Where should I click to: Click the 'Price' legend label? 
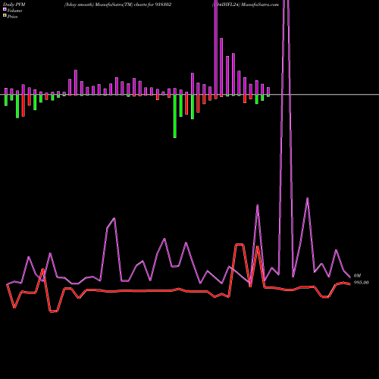click(x=12, y=17)
